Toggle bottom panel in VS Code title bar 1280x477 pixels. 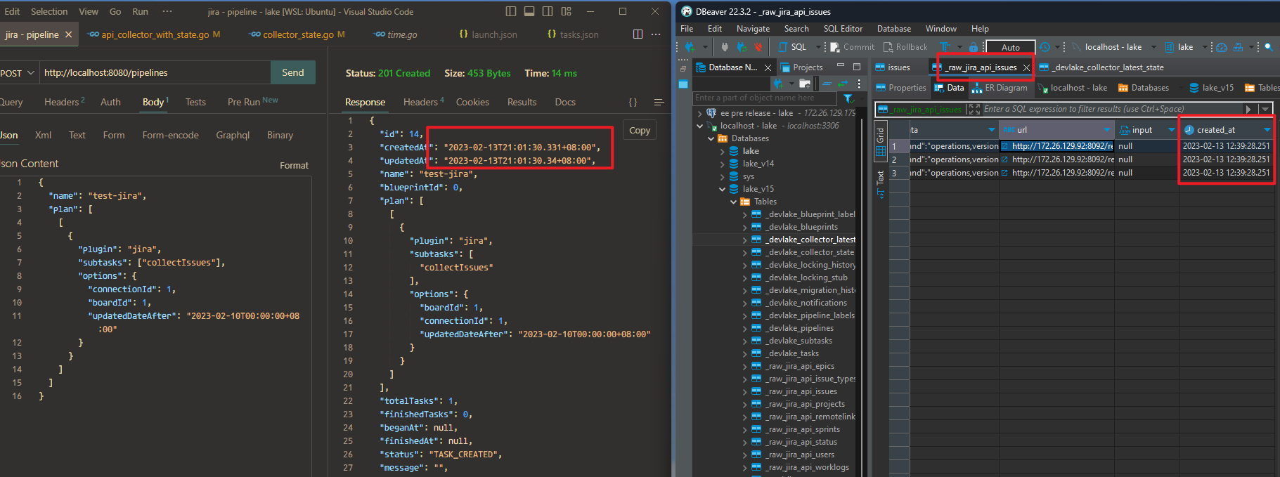(529, 11)
